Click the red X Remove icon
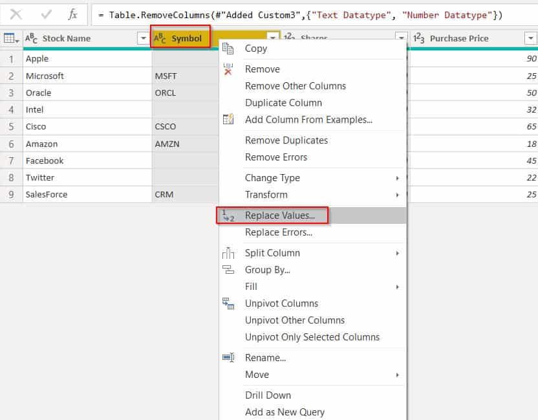The height and width of the screenshot is (420, 538). (228, 69)
